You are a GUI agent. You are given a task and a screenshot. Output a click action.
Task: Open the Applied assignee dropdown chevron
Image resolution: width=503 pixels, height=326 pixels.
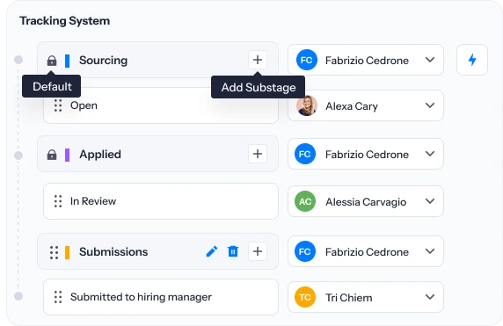430,154
